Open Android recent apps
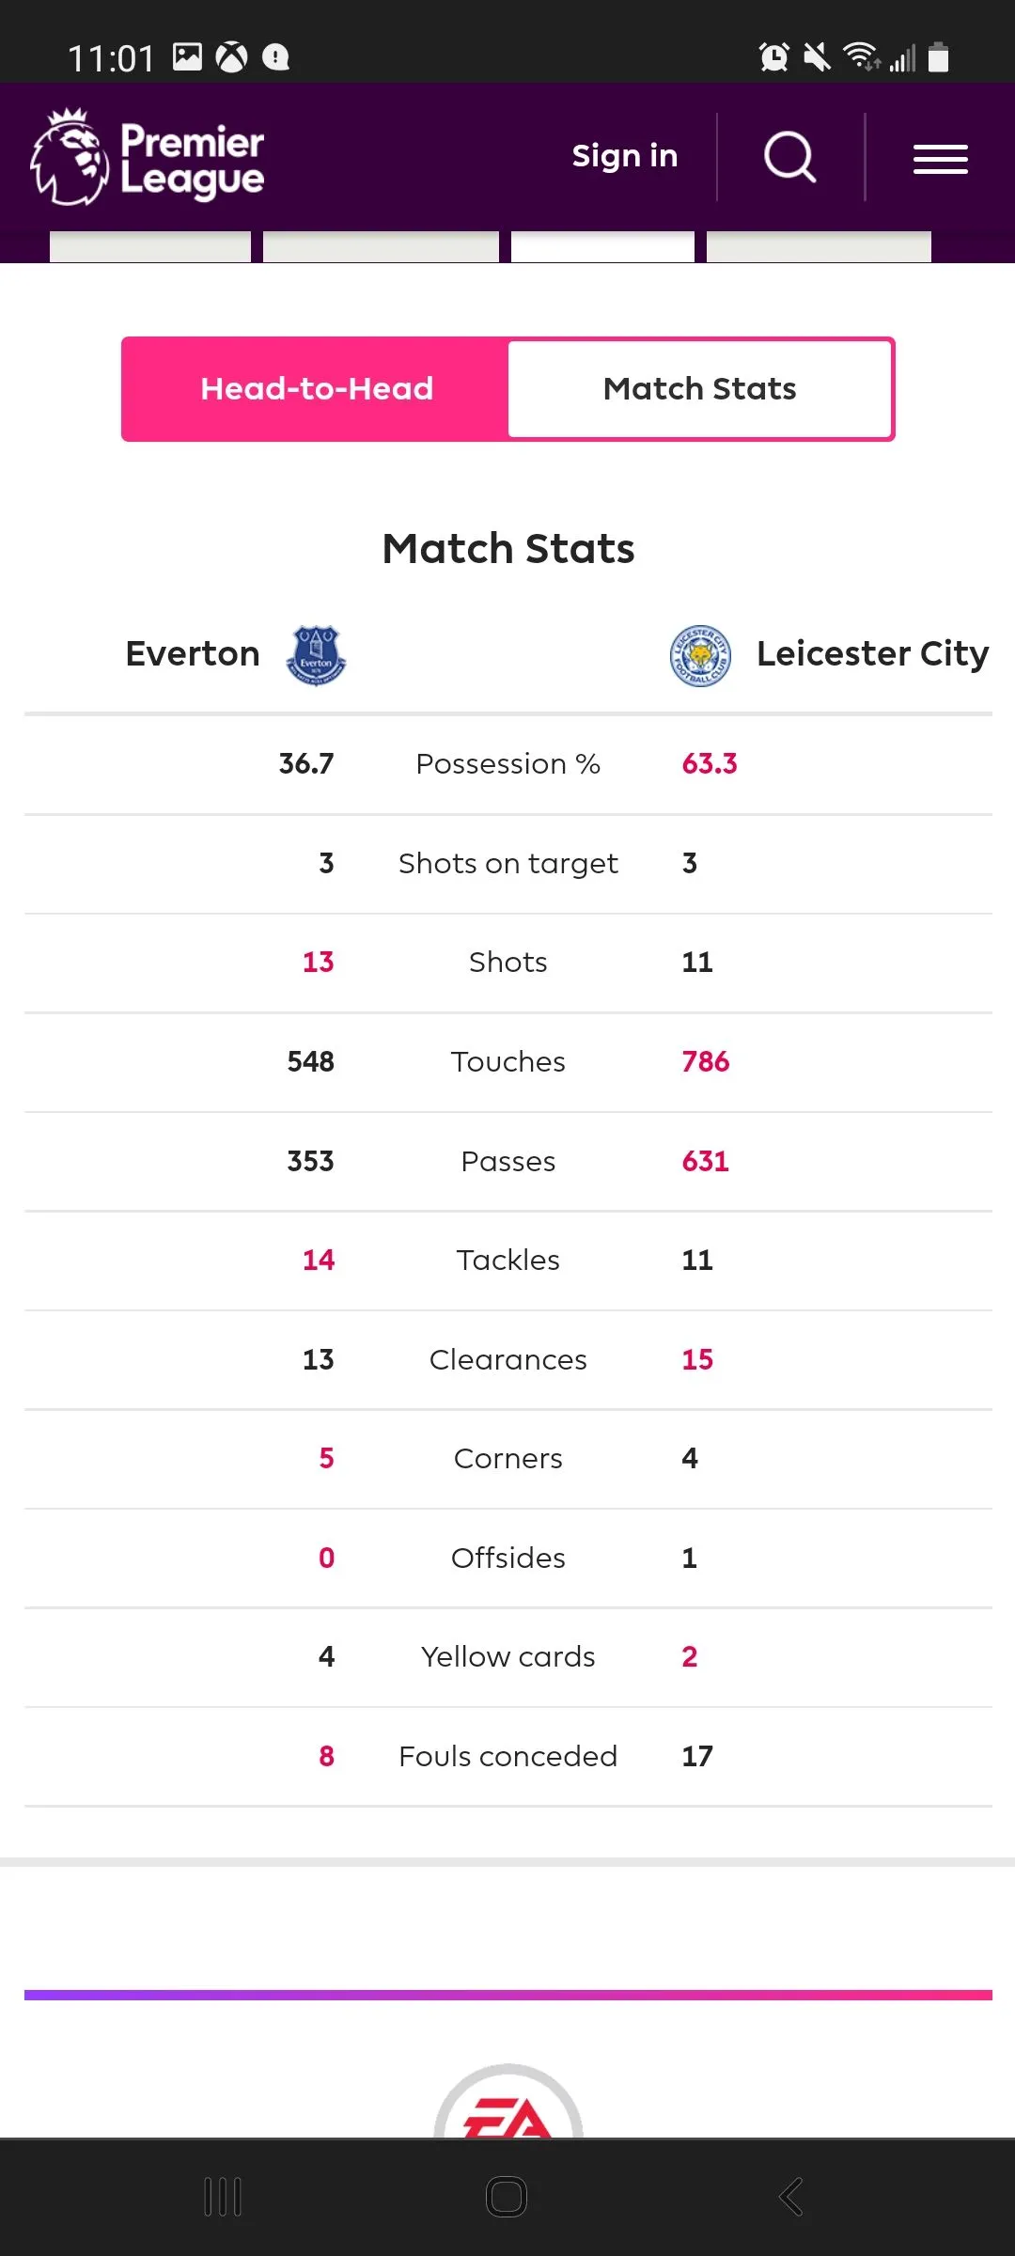The width and height of the screenshot is (1015, 2256). (223, 2197)
